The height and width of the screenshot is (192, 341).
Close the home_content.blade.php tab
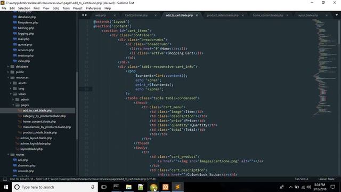(x=287, y=15)
